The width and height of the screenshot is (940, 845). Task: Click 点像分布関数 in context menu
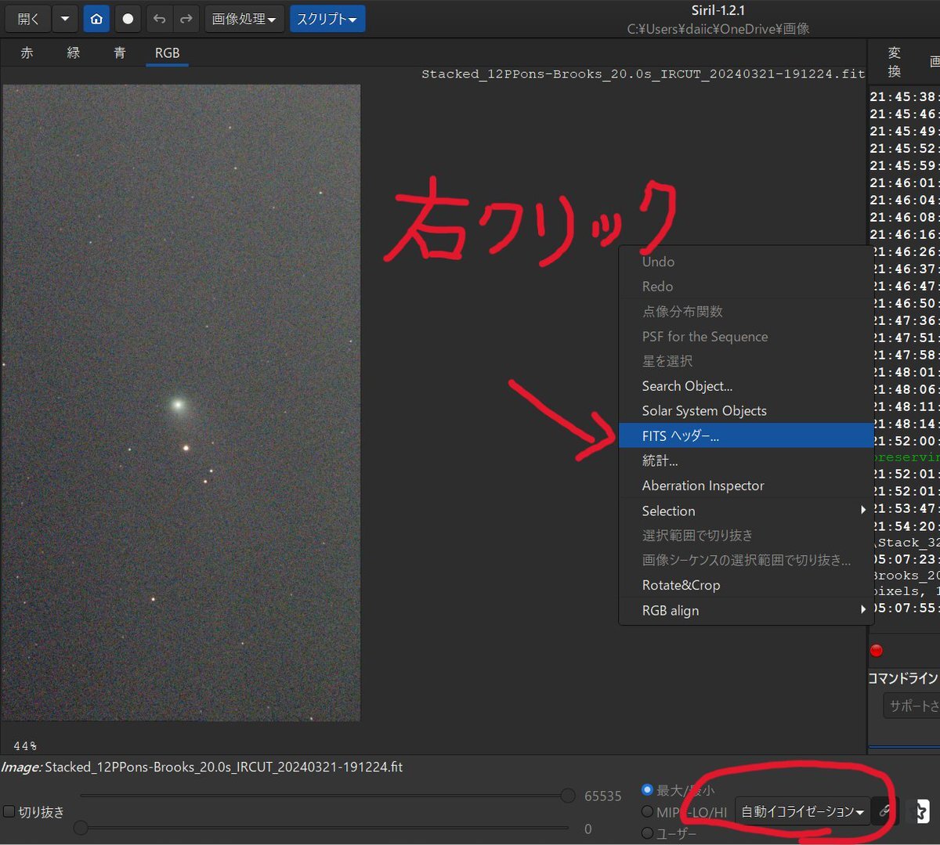click(x=746, y=311)
